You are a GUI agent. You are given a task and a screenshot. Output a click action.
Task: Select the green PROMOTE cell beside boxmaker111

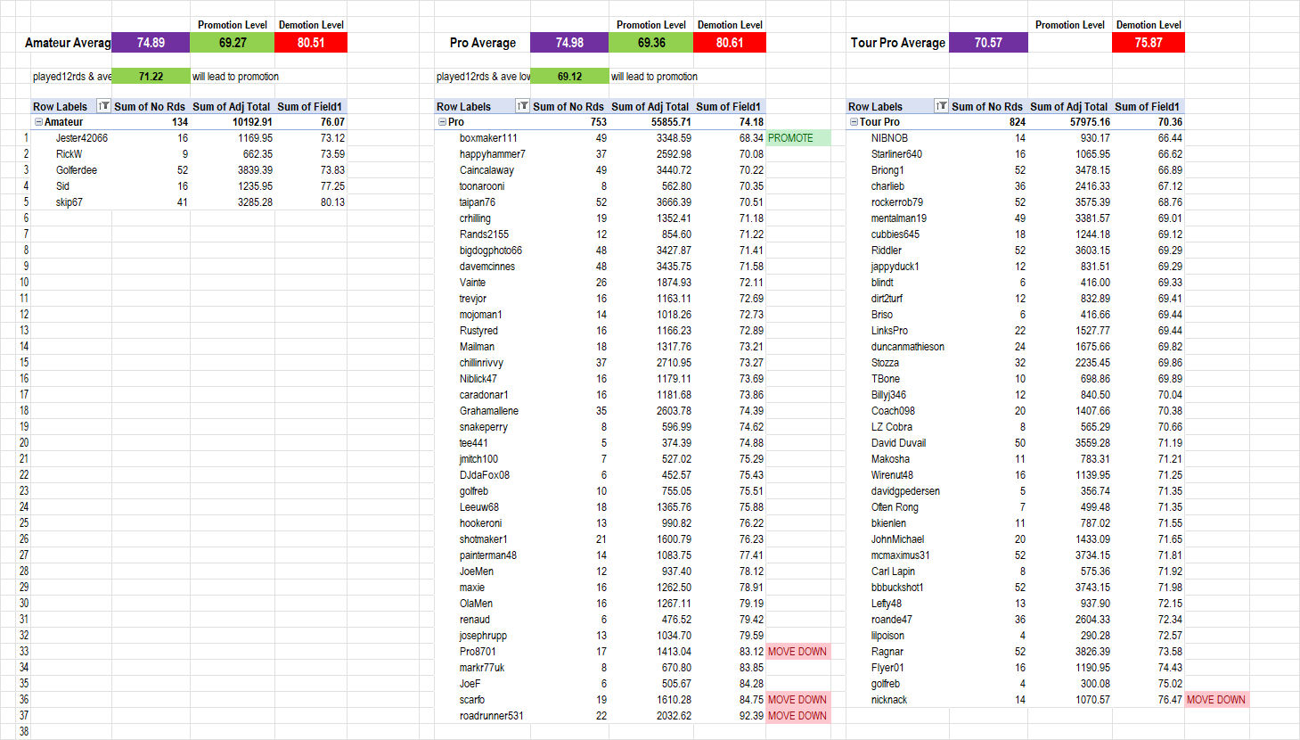797,138
